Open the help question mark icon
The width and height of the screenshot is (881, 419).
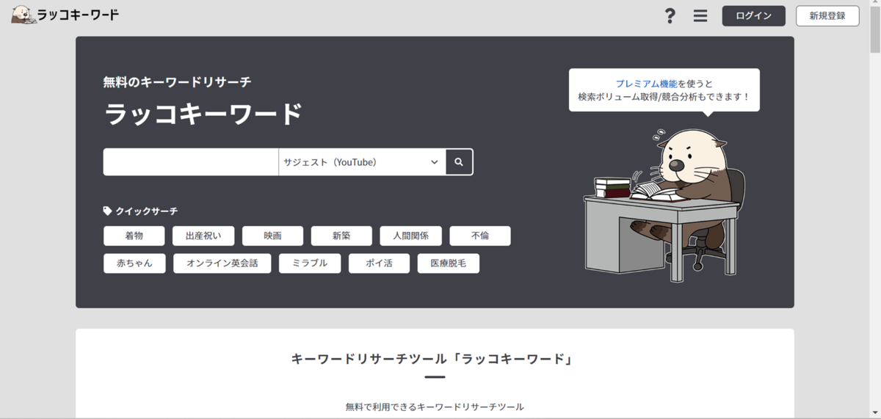tap(670, 15)
